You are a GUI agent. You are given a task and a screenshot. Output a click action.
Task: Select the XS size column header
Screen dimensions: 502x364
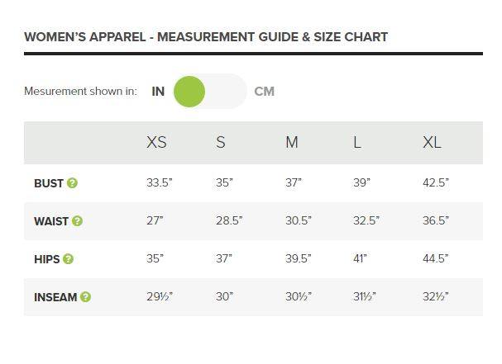(x=156, y=142)
